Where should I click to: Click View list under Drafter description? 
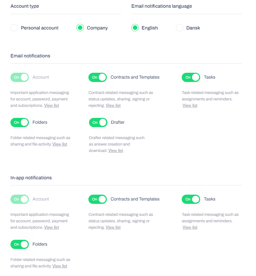(x=116, y=151)
